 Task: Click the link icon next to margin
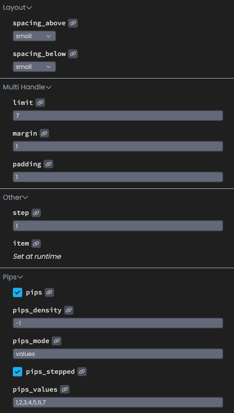pyautogui.click(x=44, y=133)
